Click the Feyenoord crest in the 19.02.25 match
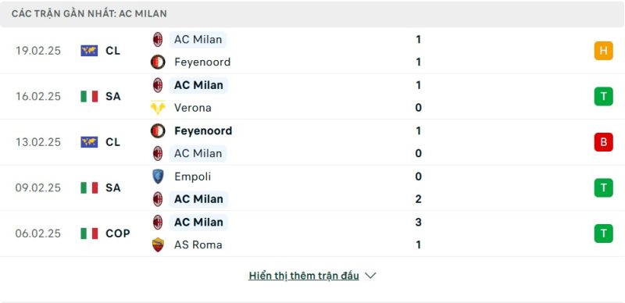Viewport: 625px width, 303px height. [158, 62]
